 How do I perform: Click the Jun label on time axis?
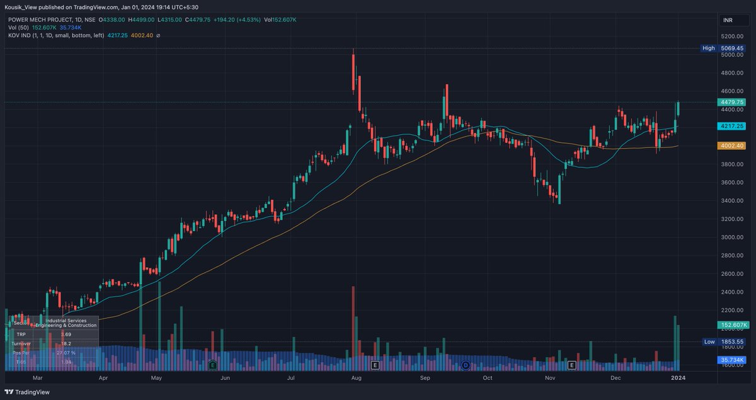(x=226, y=378)
